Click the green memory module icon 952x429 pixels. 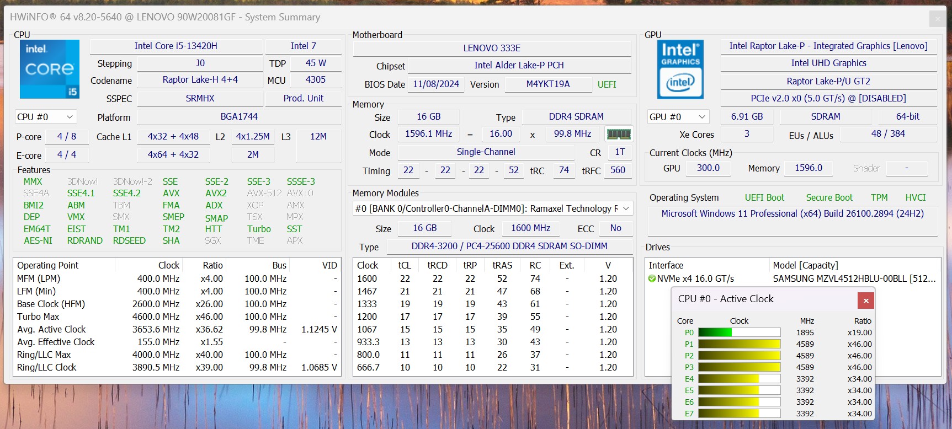tap(618, 134)
